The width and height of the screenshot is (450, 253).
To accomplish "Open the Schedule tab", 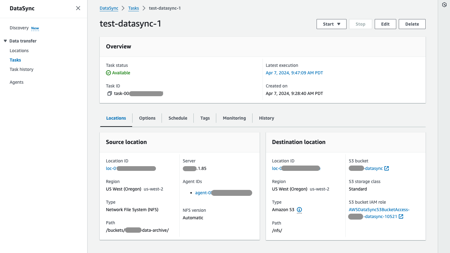I will (178, 118).
